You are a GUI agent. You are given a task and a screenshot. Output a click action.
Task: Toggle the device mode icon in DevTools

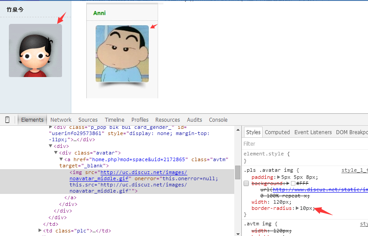(7, 120)
